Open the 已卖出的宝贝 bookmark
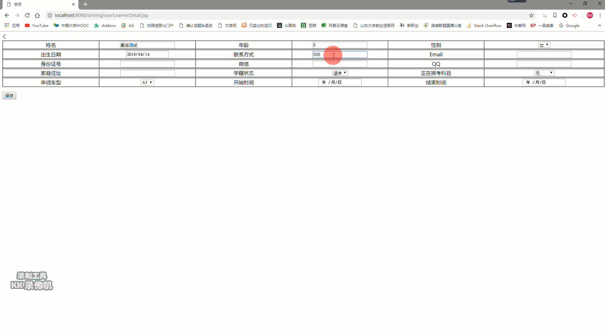 (x=257, y=25)
